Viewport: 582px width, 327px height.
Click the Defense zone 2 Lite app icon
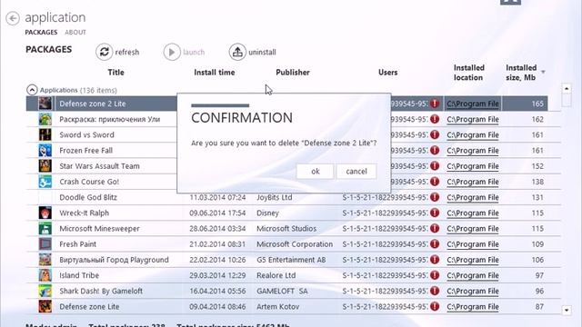(x=45, y=104)
